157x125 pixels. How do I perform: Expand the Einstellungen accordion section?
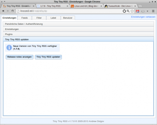click(x=78, y=29)
